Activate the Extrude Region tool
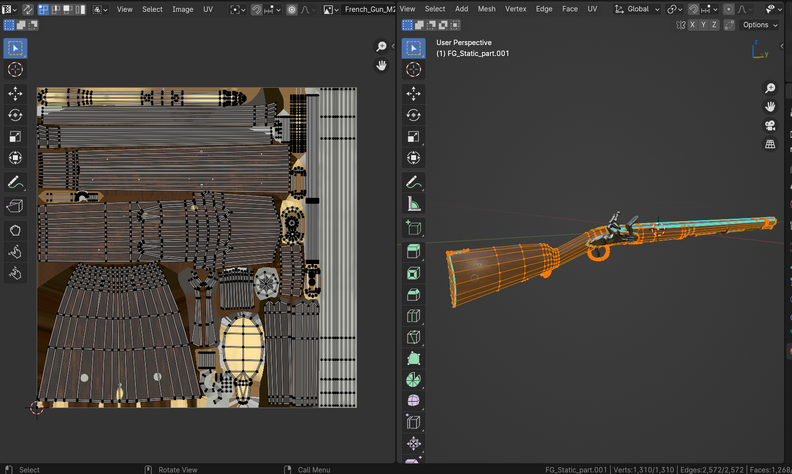Viewport: 792px width, 474px height. coord(413,251)
